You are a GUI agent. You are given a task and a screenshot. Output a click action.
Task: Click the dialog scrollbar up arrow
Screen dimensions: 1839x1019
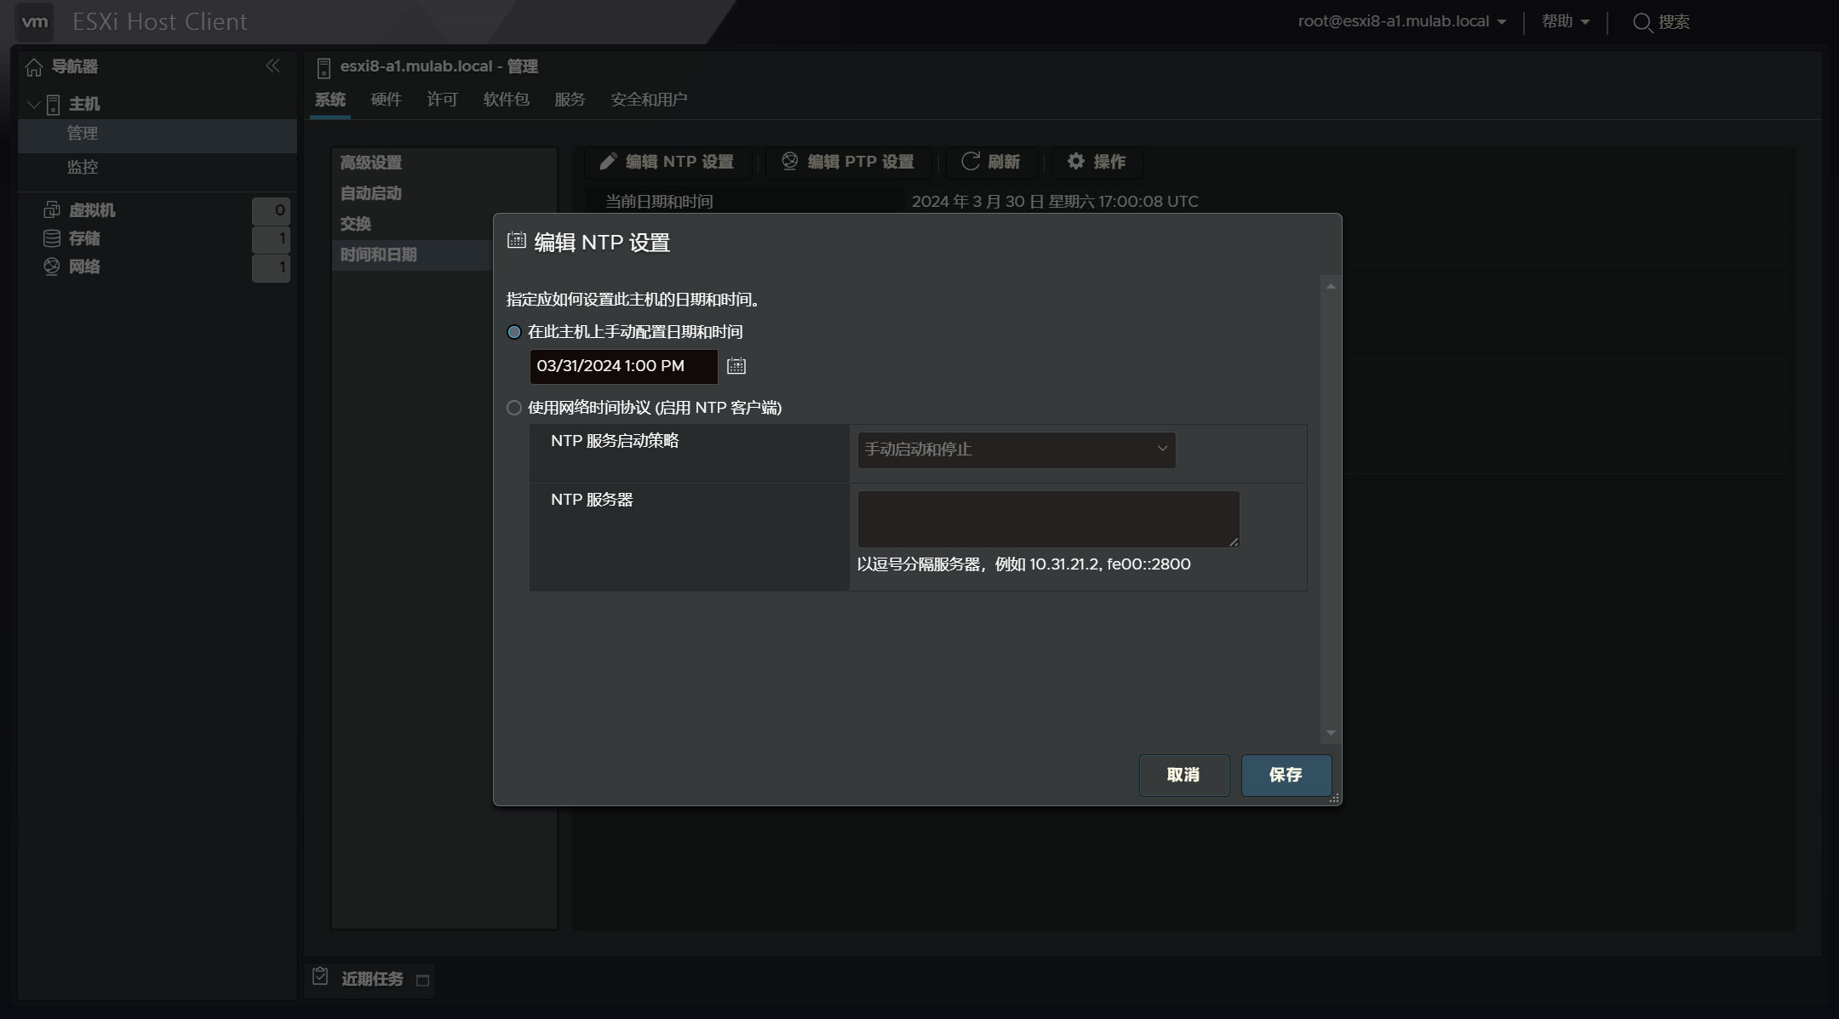1331,286
